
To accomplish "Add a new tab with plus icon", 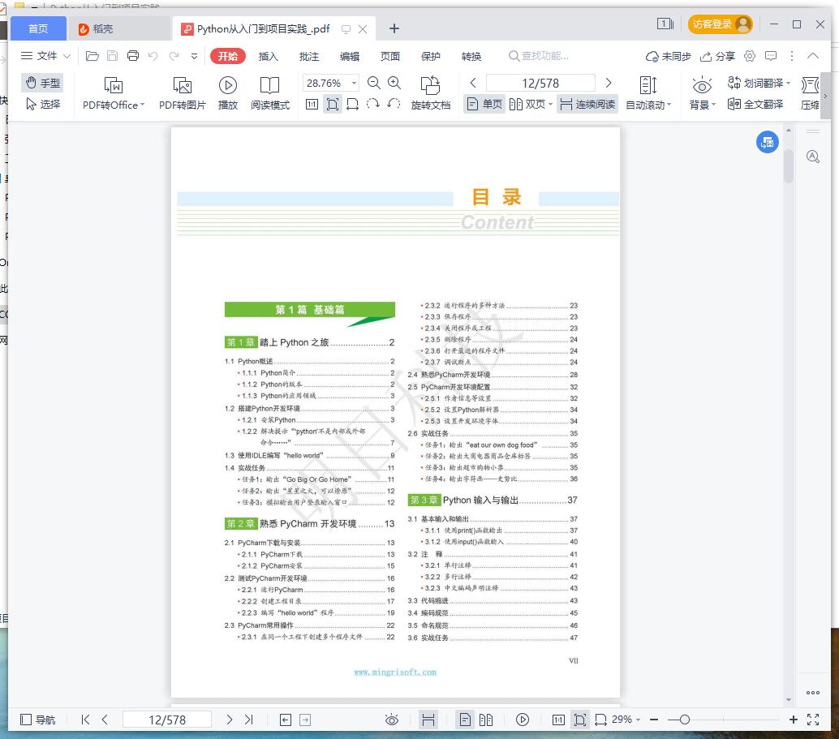I will click(394, 28).
